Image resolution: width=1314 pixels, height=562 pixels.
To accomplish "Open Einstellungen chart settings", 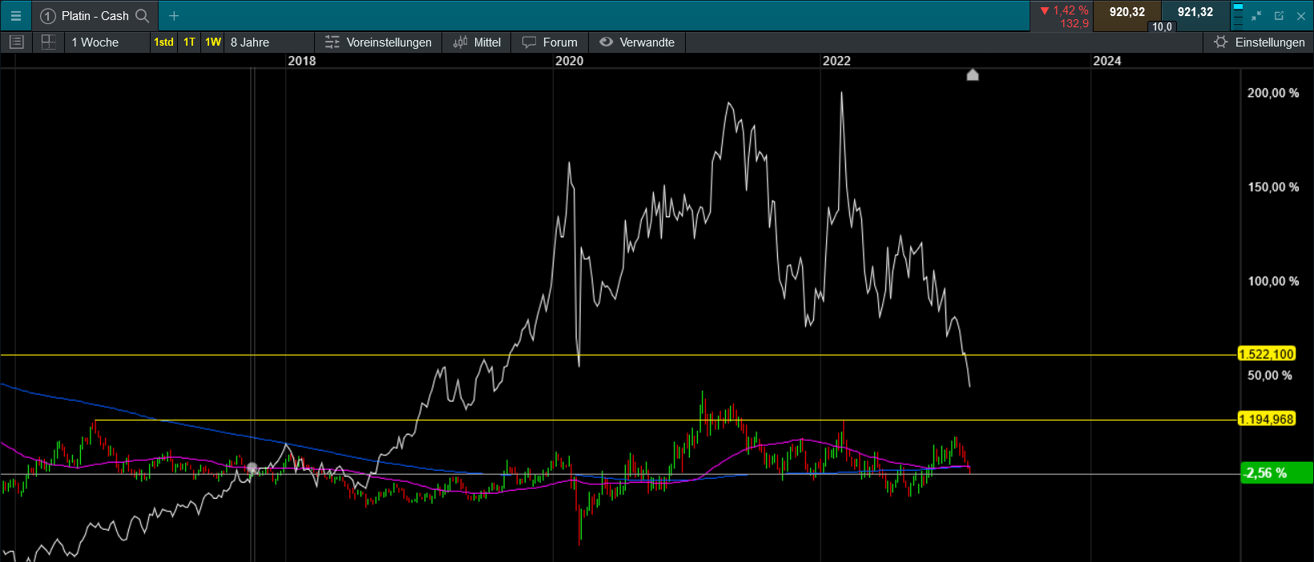I will 1260,42.
